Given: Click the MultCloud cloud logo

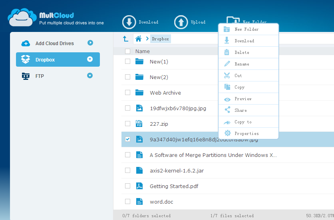Looking at the screenshot, I should click(22, 18).
